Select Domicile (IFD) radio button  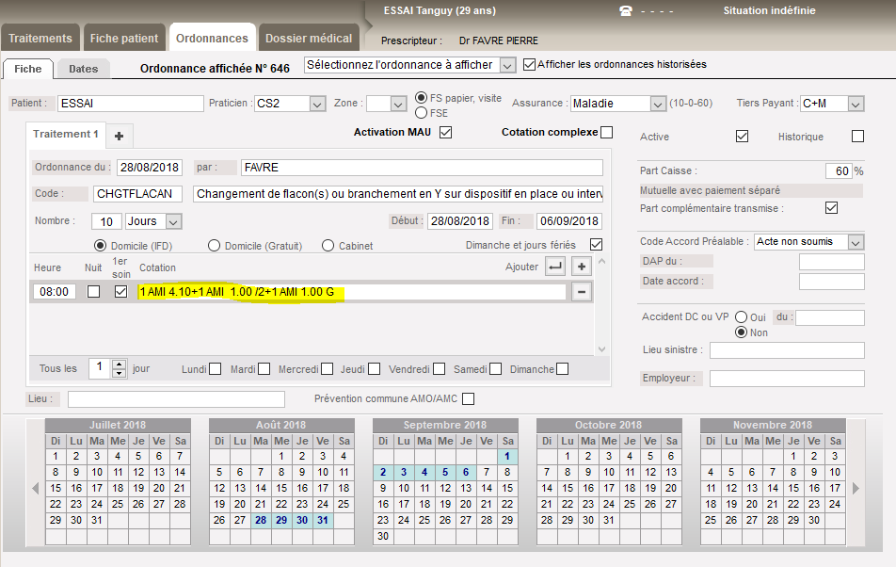click(x=100, y=246)
